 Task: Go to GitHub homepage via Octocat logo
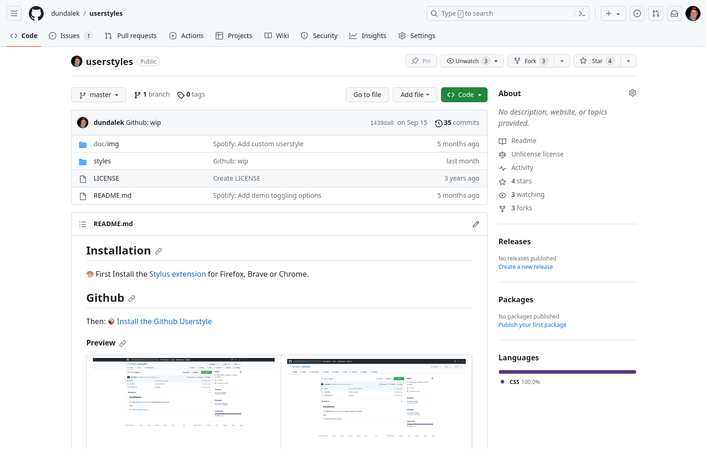[x=36, y=13]
